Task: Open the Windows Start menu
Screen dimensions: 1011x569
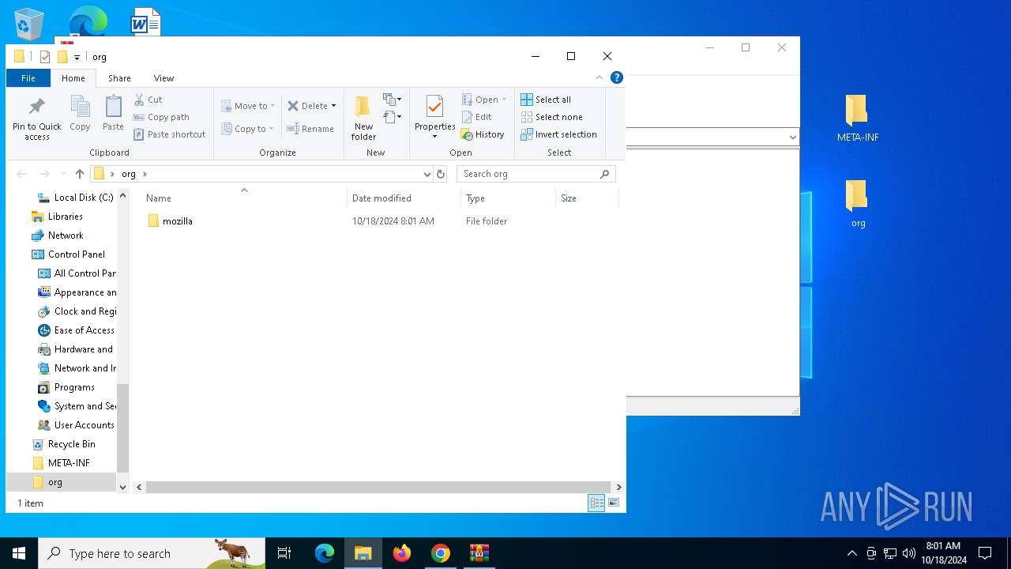Action: tap(19, 553)
